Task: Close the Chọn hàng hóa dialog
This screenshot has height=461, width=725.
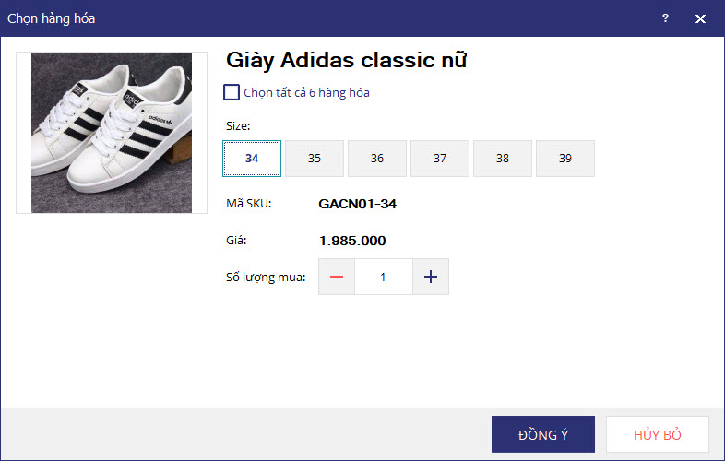Action: 700,18
